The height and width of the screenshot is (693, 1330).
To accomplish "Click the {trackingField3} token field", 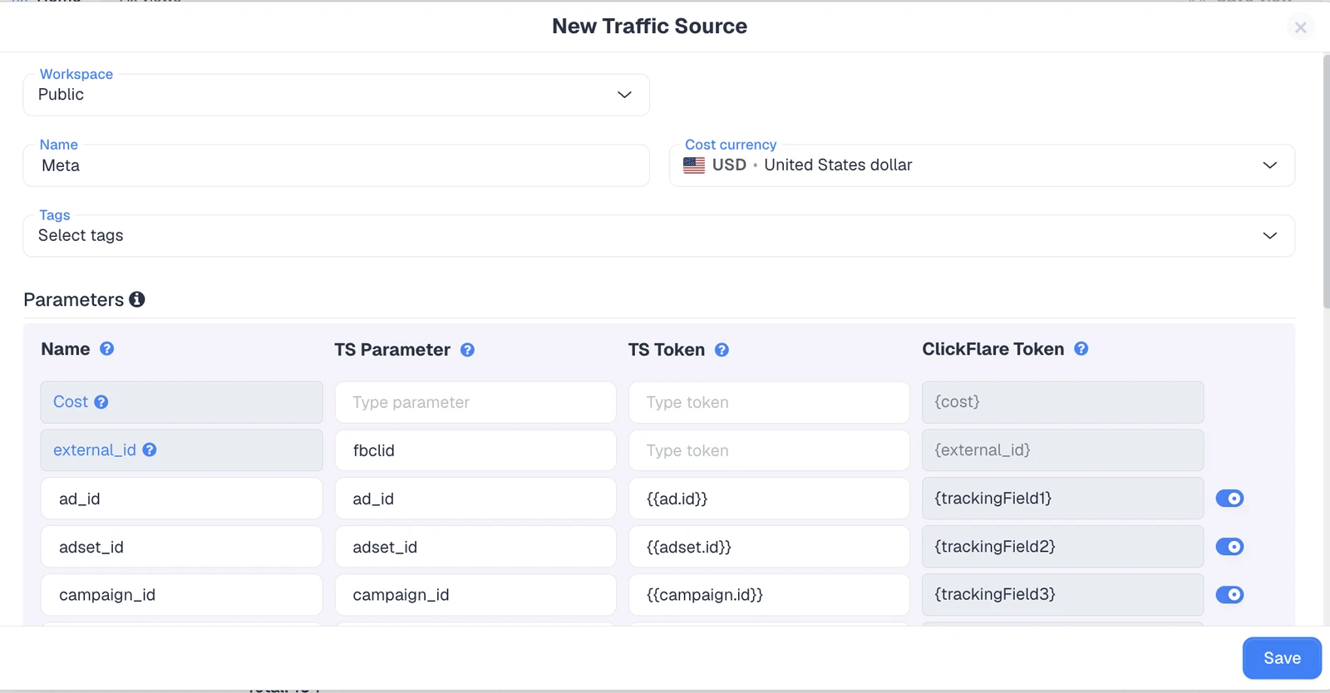I will (x=1062, y=595).
